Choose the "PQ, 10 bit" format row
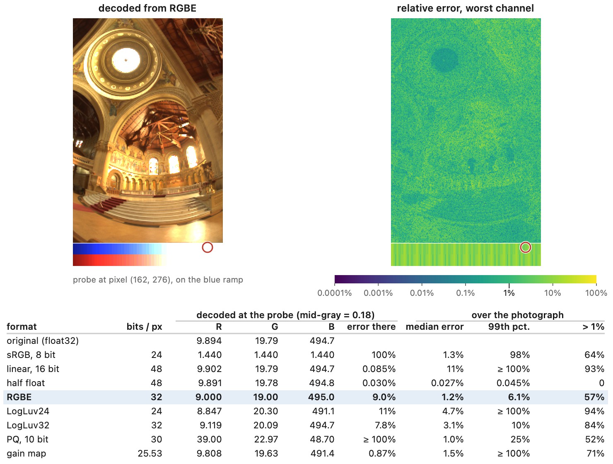The height and width of the screenshot is (464, 613). tap(306, 440)
